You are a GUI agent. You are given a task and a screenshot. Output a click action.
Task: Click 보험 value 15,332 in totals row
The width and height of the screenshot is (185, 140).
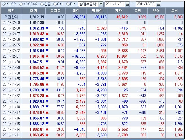pos(159,17)
